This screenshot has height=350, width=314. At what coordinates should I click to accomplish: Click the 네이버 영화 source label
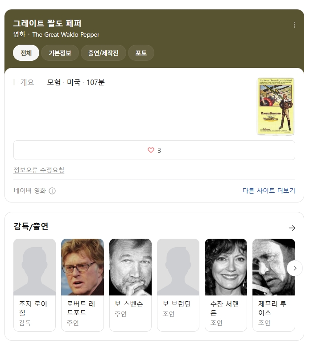pyautogui.click(x=30, y=190)
